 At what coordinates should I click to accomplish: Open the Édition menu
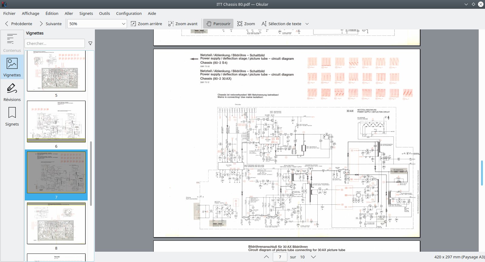click(x=52, y=13)
